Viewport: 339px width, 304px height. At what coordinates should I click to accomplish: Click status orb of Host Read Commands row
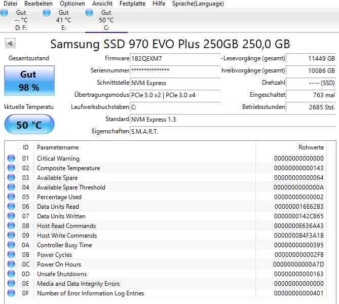[11, 225]
